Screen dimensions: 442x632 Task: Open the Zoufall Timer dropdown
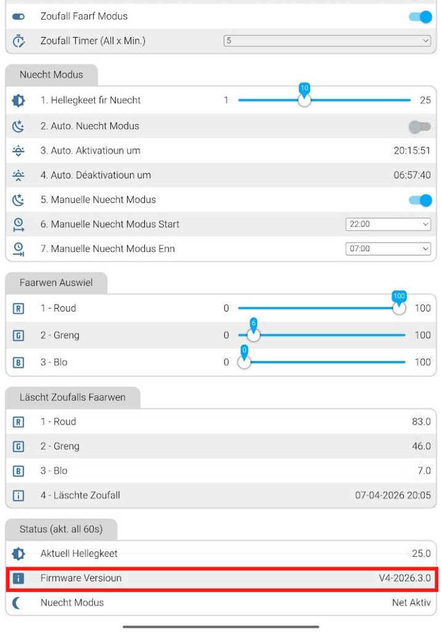coord(327,41)
